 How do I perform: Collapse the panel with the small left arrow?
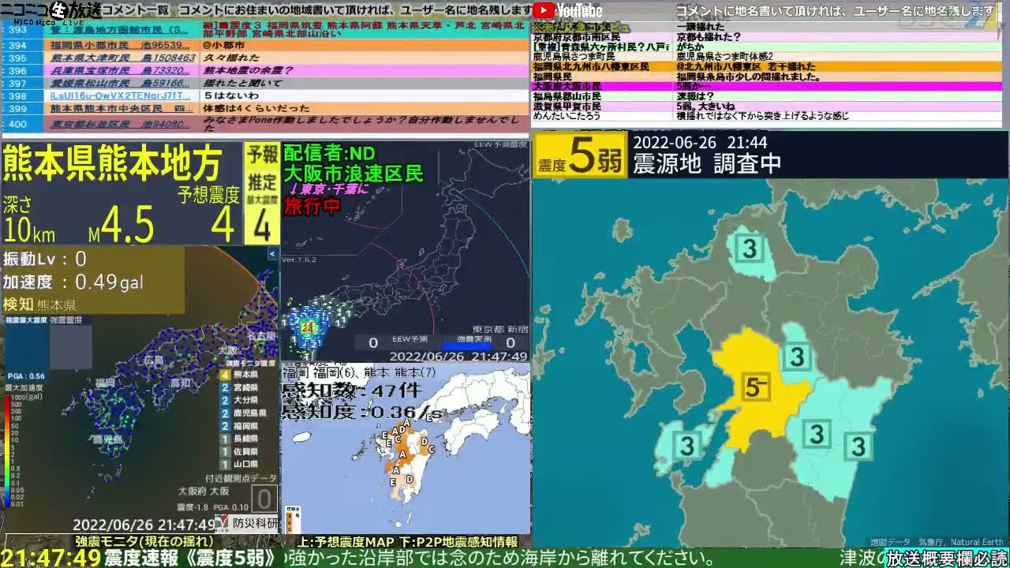pyautogui.click(x=273, y=254)
